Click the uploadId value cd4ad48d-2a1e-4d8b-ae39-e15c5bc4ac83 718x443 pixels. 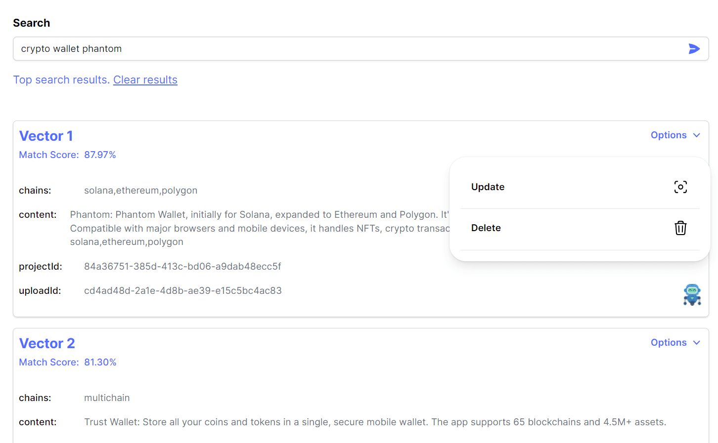[183, 291]
